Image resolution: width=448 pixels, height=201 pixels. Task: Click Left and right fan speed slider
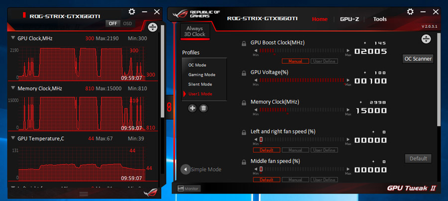(302, 139)
